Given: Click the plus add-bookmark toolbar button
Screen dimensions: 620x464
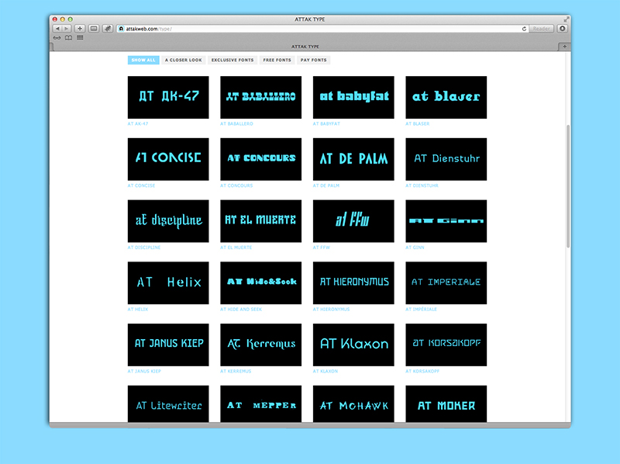Looking at the screenshot, I should coord(80,29).
